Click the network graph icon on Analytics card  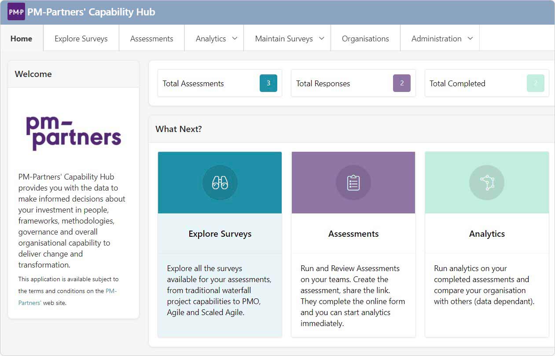click(487, 183)
